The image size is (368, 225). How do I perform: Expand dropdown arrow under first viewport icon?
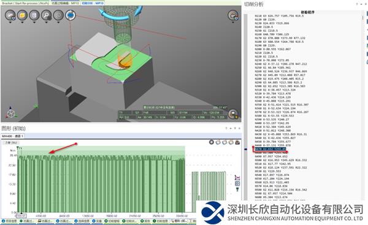click(x=10, y=23)
